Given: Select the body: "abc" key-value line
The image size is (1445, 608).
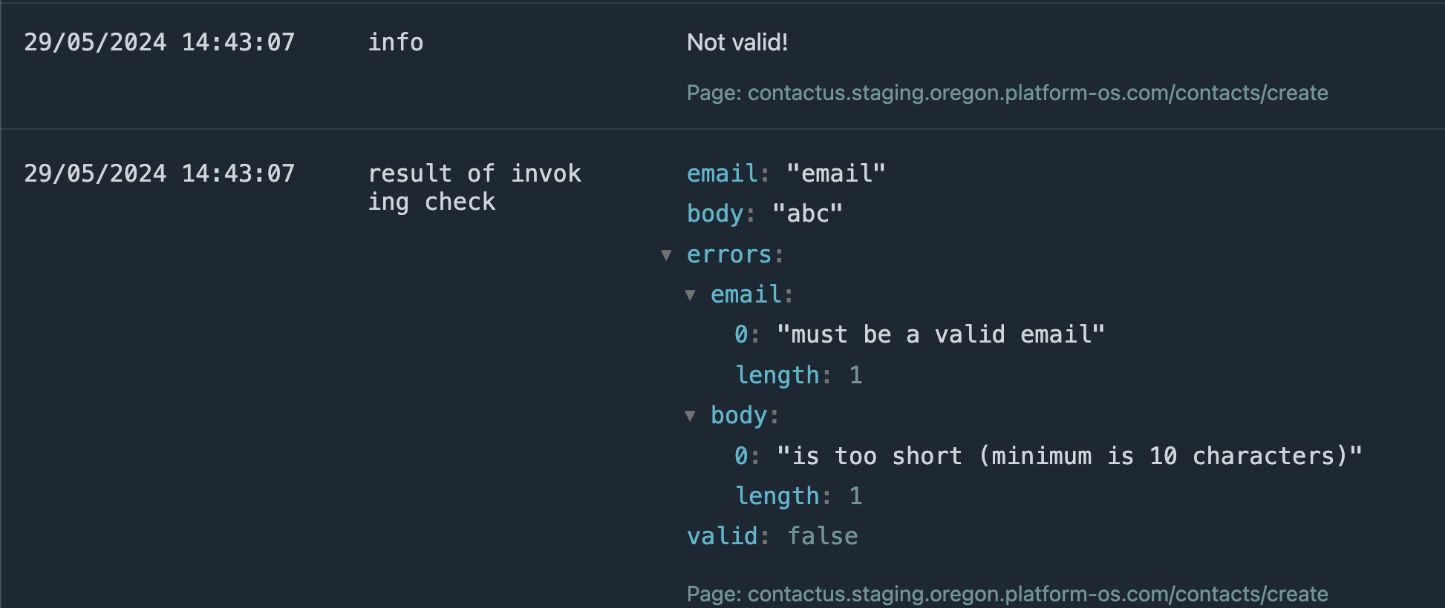Looking at the screenshot, I should click(x=764, y=214).
